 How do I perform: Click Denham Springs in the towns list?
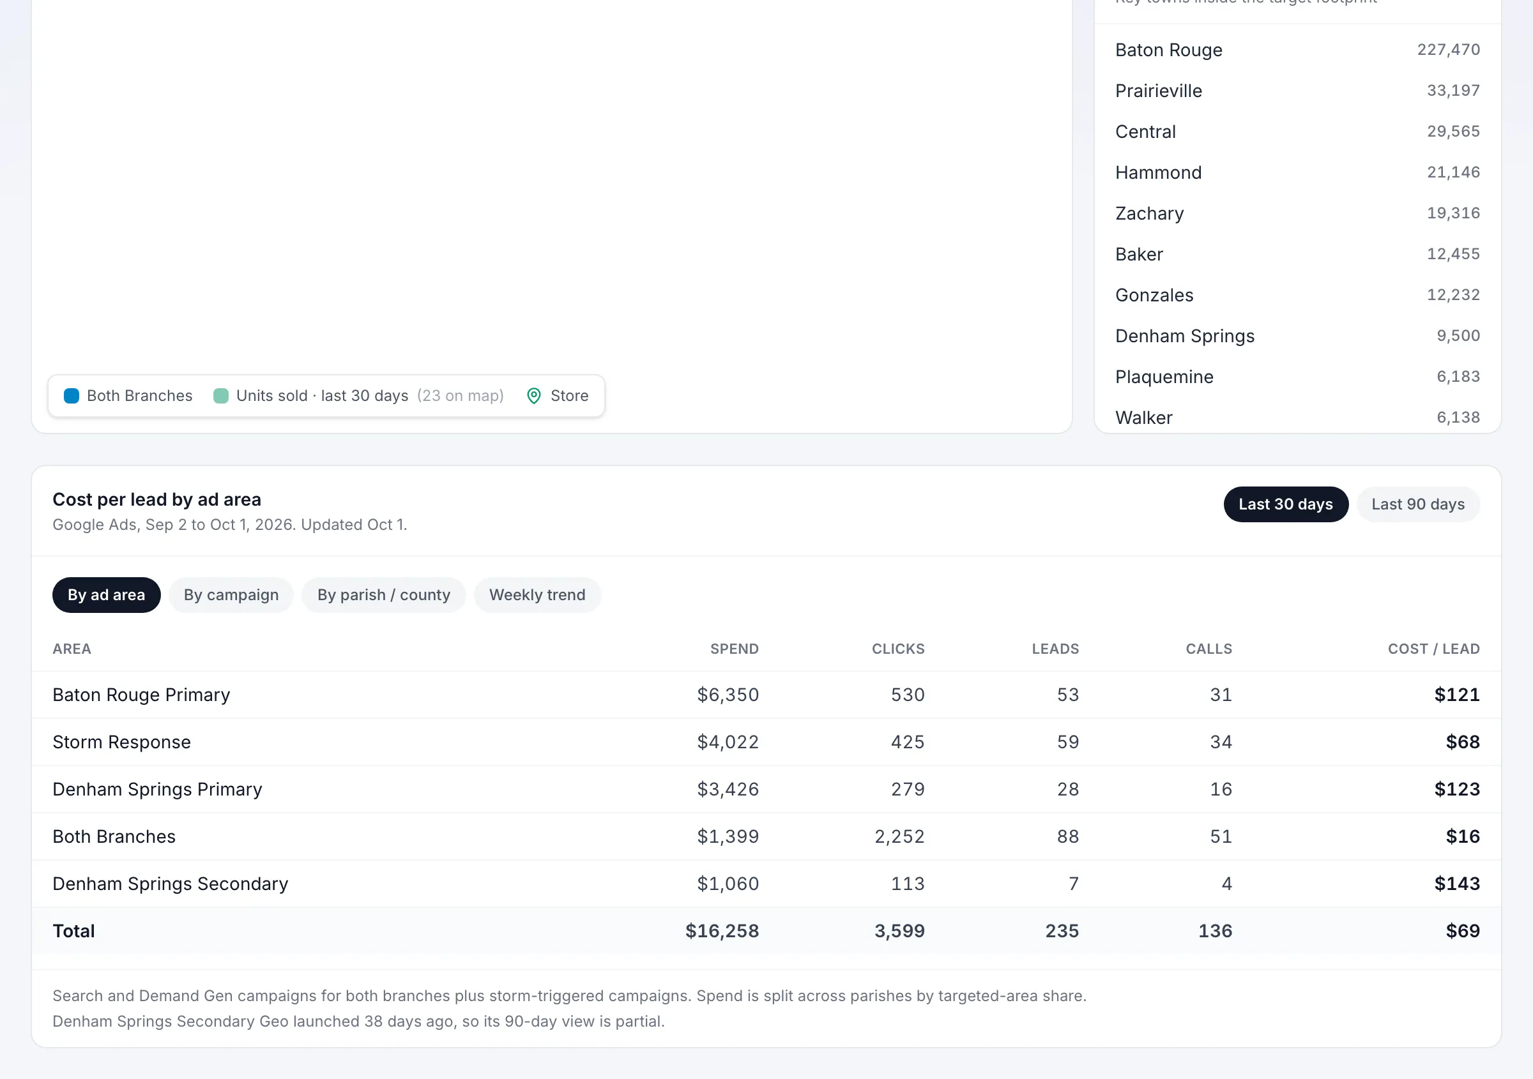point(1184,336)
